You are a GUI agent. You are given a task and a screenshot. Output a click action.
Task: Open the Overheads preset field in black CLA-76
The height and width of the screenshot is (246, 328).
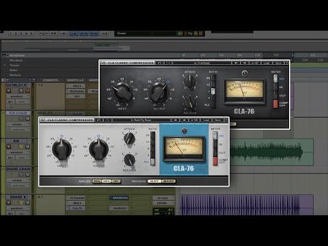pos(202,63)
